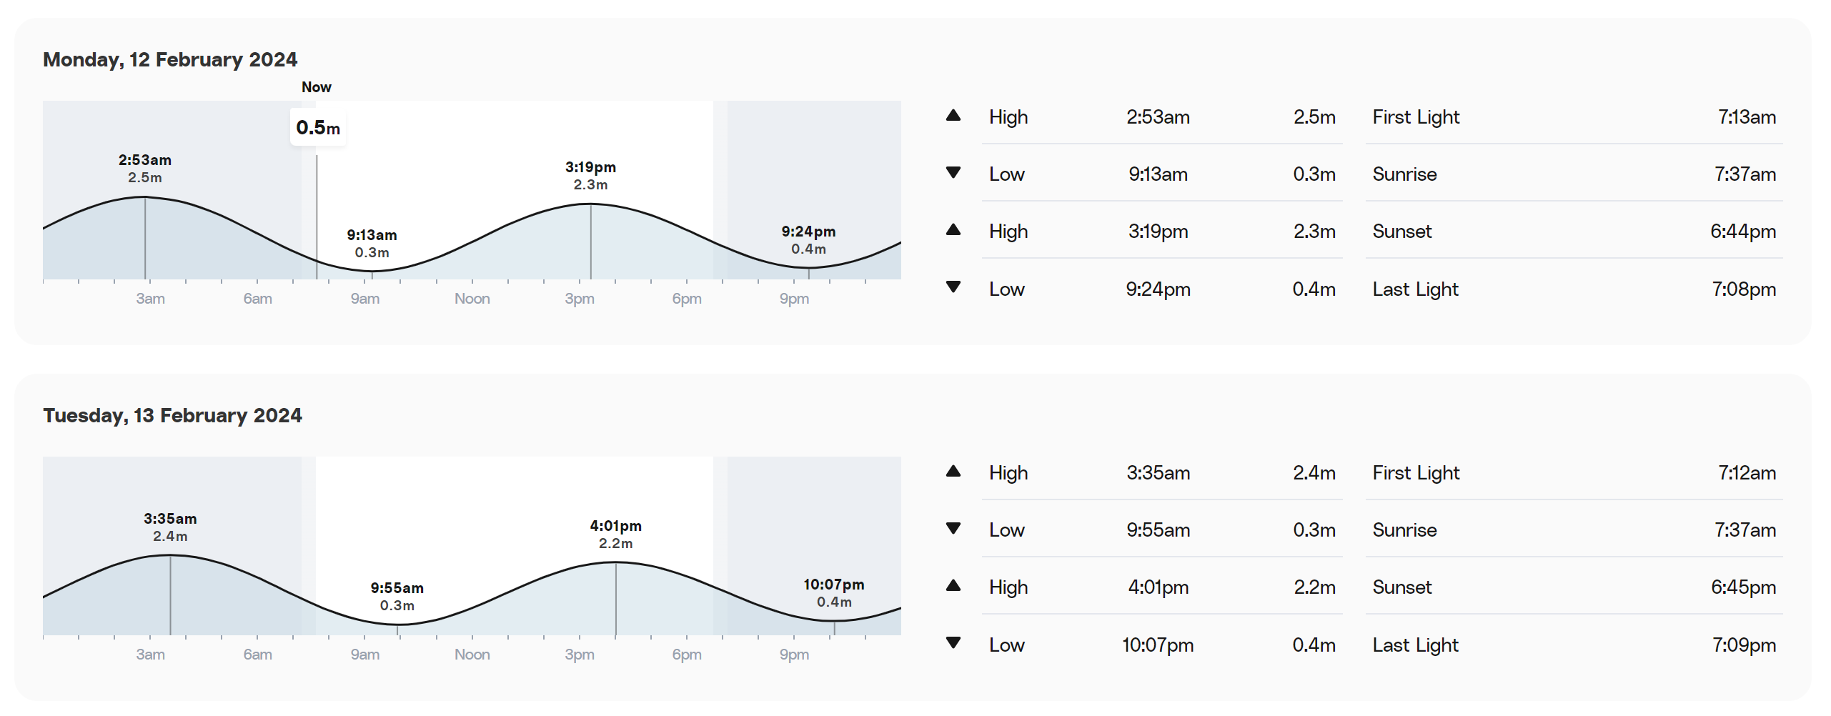Click Monday's Sunrise 7:37am row

coord(1574,174)
